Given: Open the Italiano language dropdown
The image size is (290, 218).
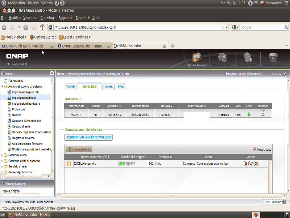Looking at the screenshot, I should pyautogui.click(x=285, y=74).
